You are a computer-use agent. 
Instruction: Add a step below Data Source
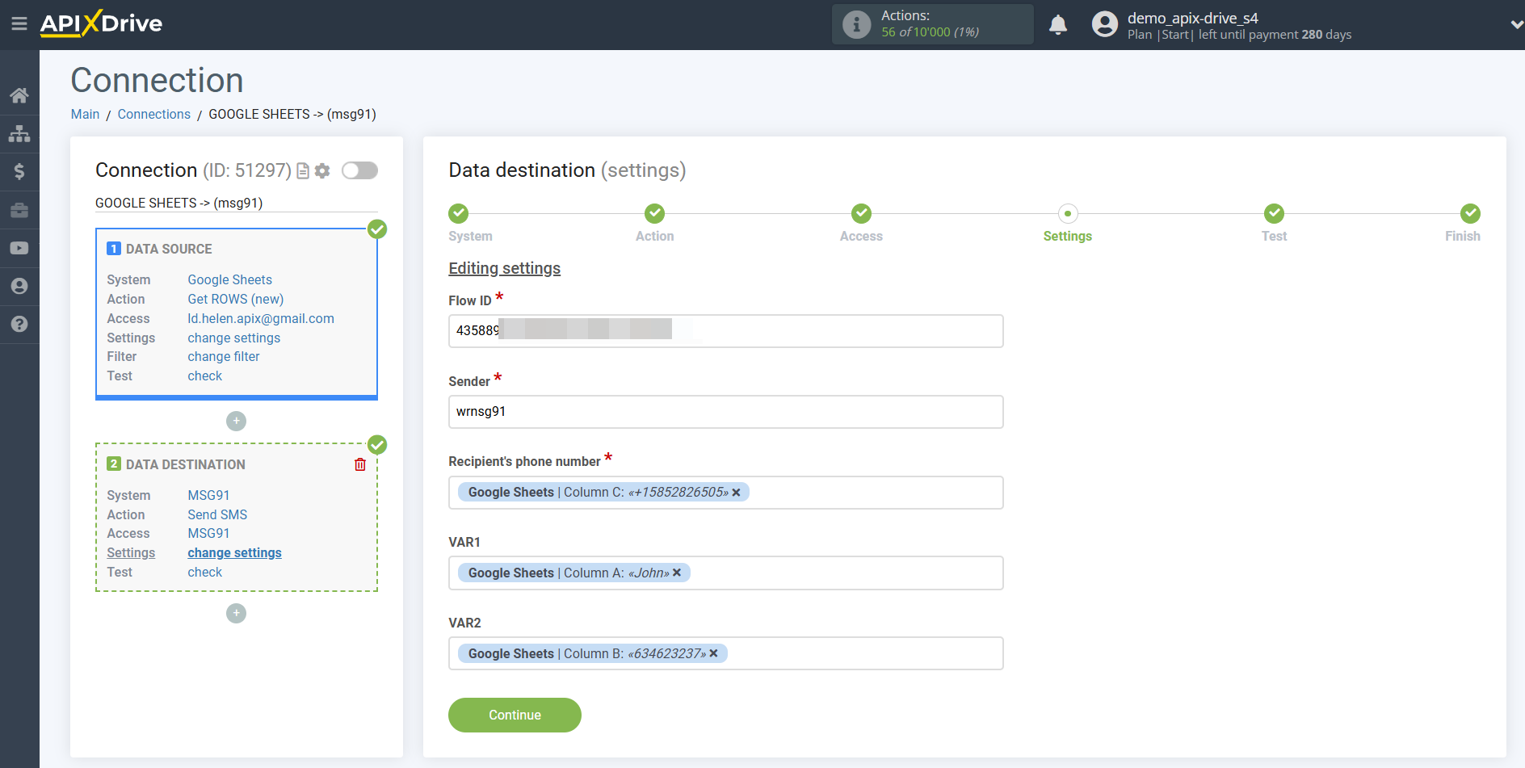pos(236,421)
